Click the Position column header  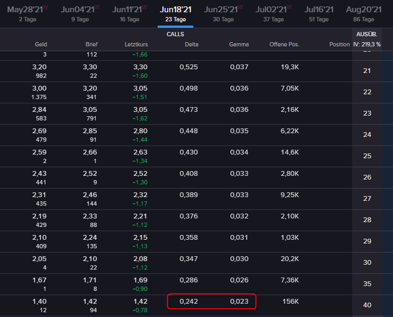coord(339,44)
